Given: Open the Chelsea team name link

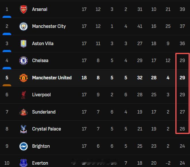Looking at the screenshot, I should click(x=40, y=61).
